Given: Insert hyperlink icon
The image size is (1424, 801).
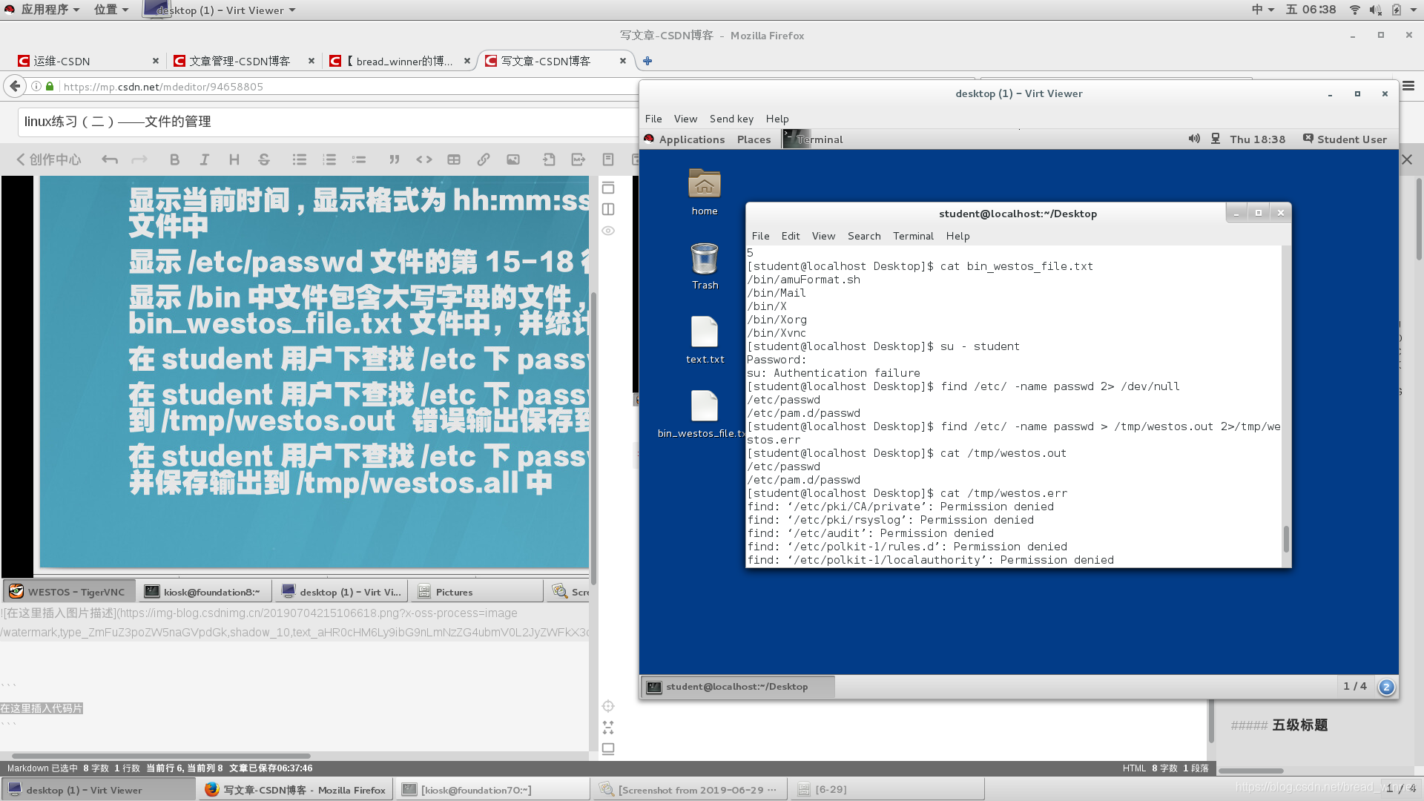Looking at the screenshot, I should point(484,159).
